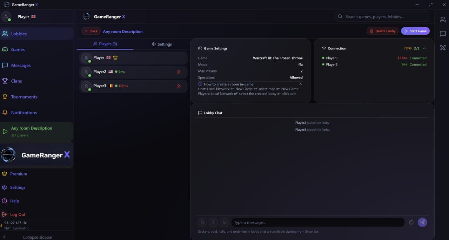Screen dimensions: 449x240
Task: Kick Player2 using remove-user icon
Action: click(179, 72)
